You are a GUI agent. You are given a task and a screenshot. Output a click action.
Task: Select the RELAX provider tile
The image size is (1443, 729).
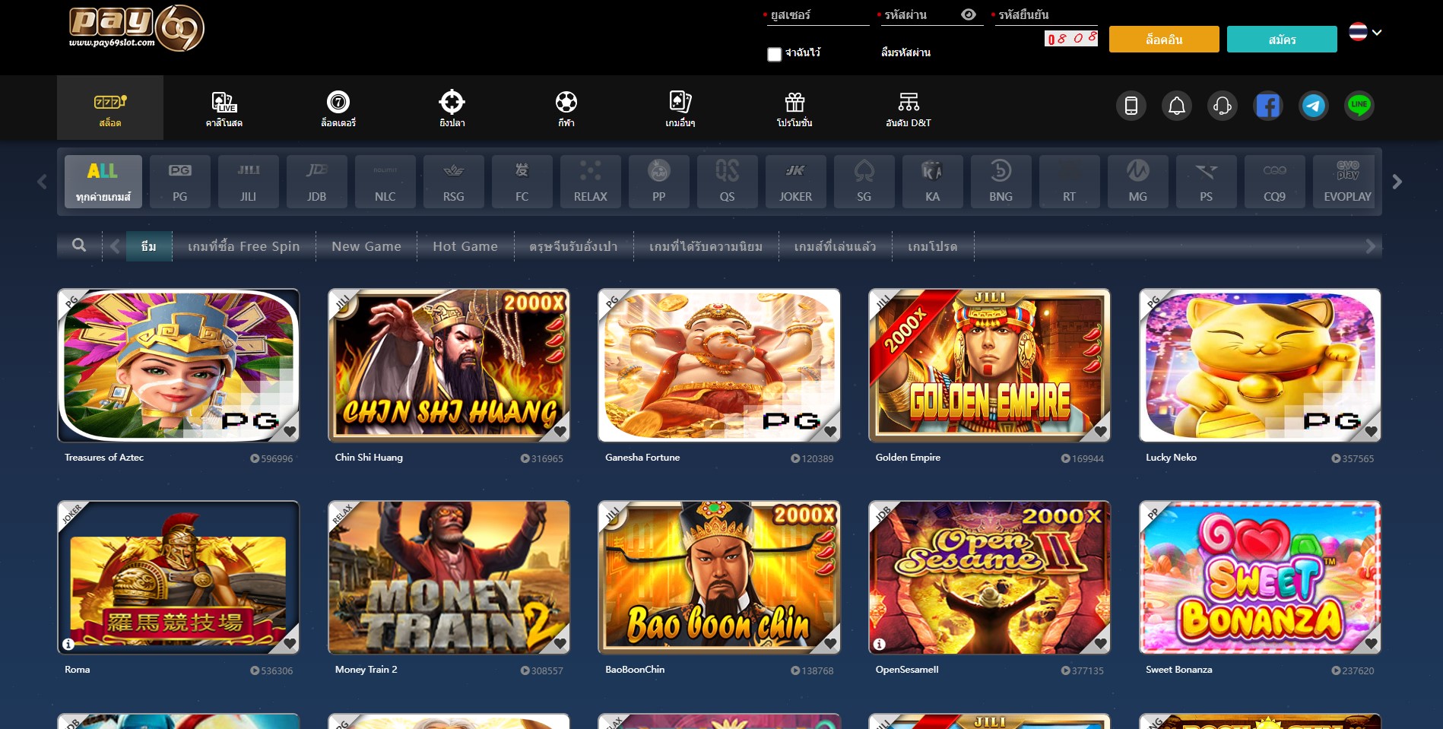(x=591, y=182)
